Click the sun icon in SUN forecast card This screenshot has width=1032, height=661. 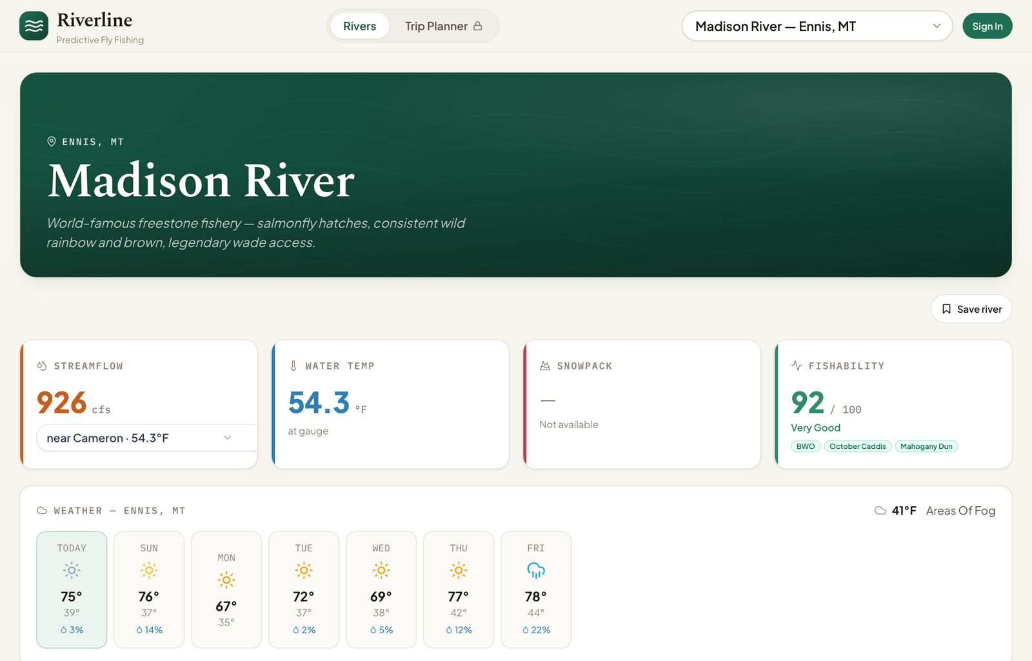tap(149, 570)
